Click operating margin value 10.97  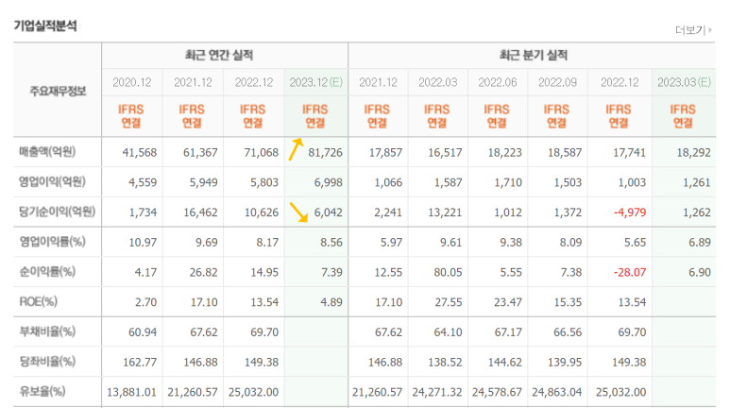click(143, 242)
